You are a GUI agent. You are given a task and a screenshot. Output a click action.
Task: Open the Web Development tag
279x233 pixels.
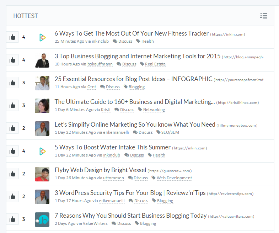(x=175, y=178)
